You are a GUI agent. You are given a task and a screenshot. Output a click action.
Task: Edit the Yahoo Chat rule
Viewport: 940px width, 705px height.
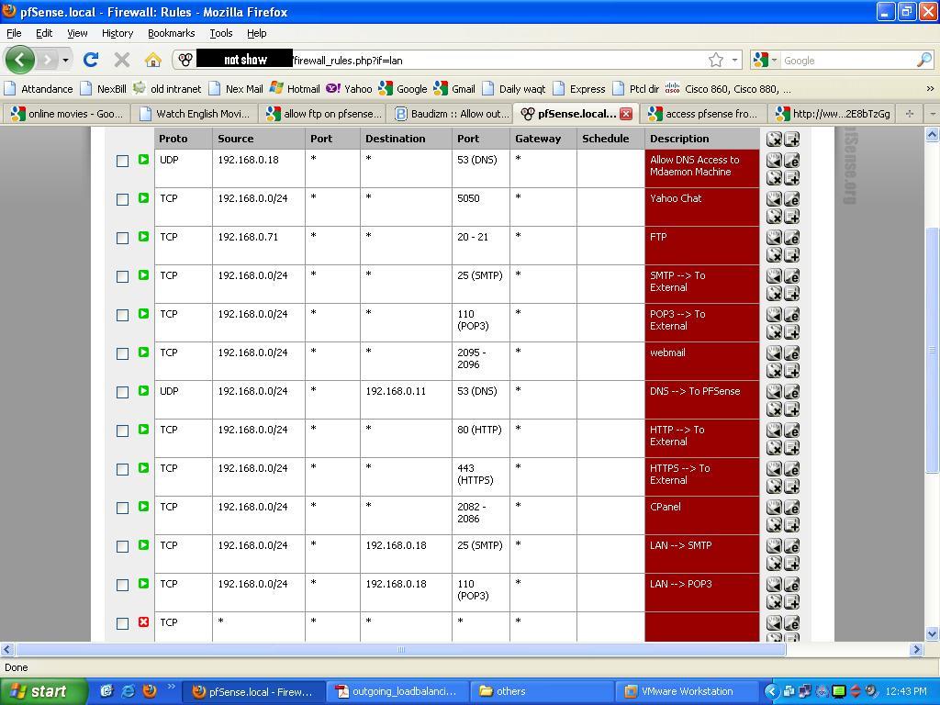tap(791, 199)
